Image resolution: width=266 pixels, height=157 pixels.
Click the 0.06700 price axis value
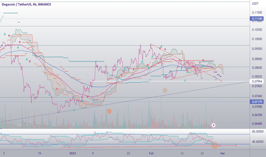(x=257, y=115)
